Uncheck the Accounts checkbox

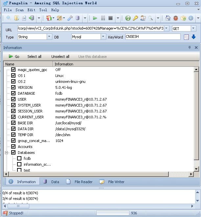pyautogui.click(x=13, y=146)
